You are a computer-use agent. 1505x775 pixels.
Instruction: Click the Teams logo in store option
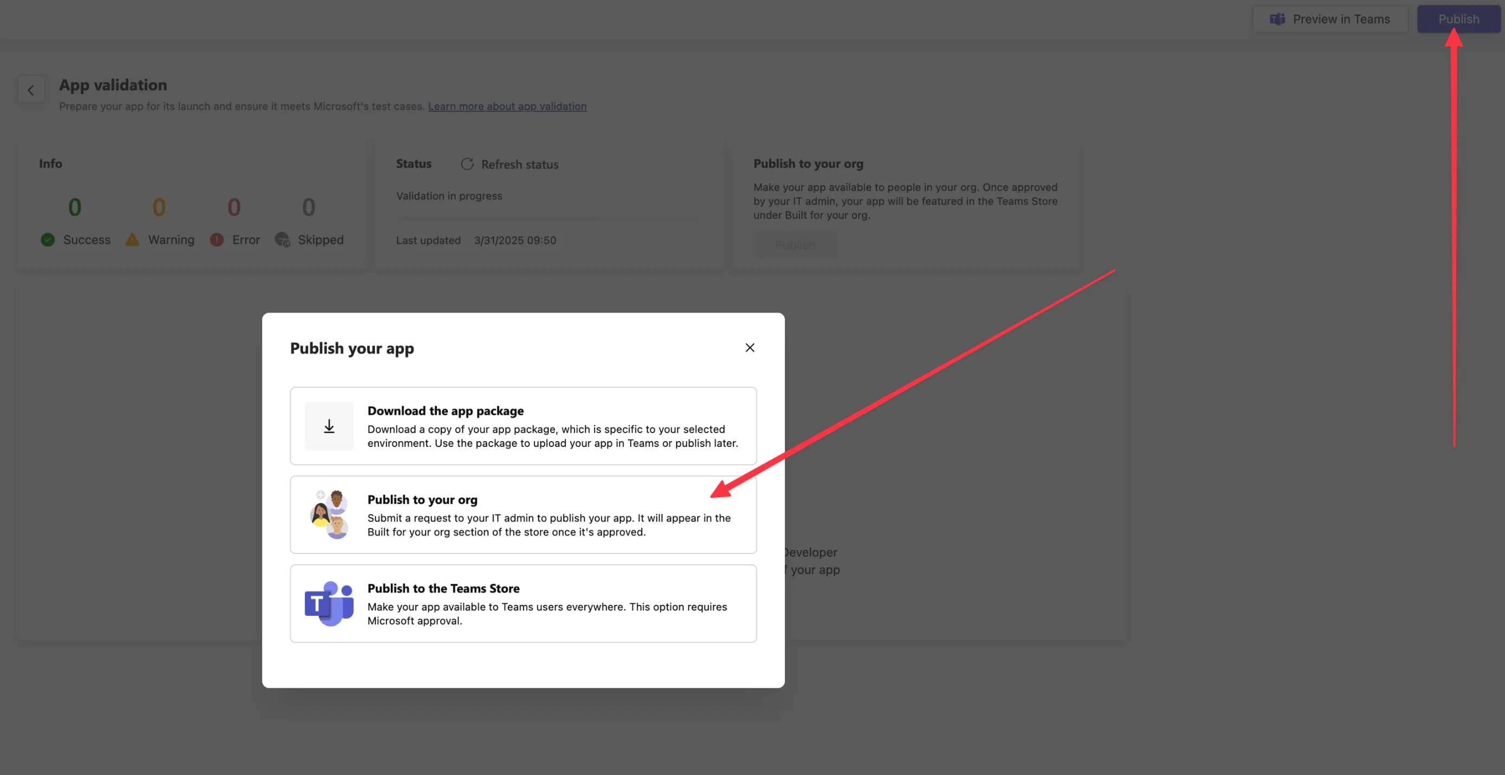click(x=329, y=603)
